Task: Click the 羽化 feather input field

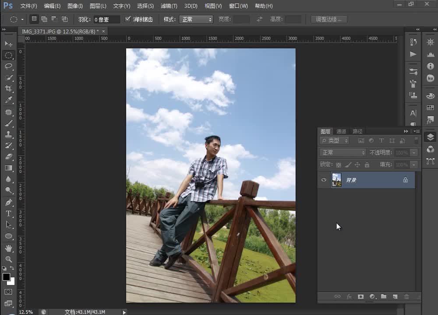Action: 106,19
